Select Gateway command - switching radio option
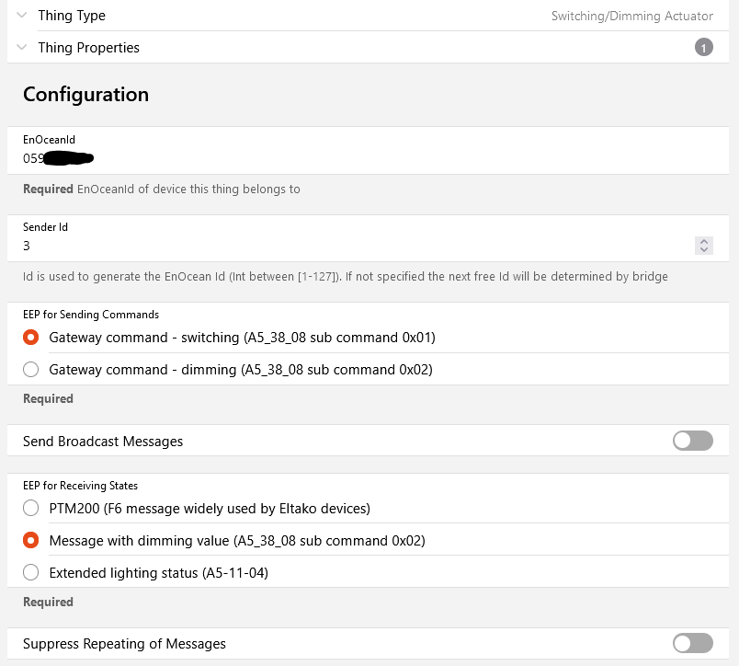 click(31, 338)
